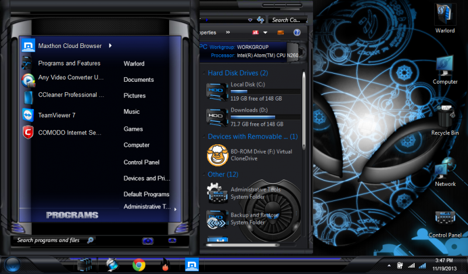
Task: Expand toolbar overflow chevron
Action: 228,33
